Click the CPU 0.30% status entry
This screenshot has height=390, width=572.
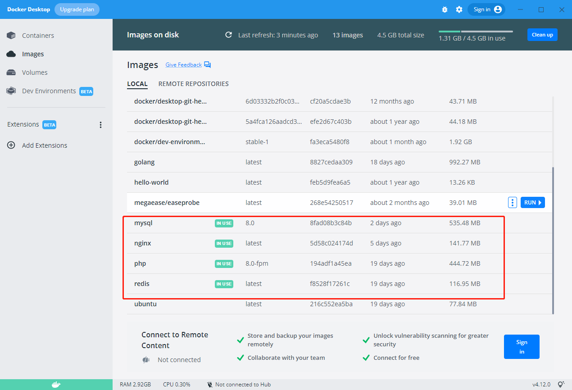177,385
